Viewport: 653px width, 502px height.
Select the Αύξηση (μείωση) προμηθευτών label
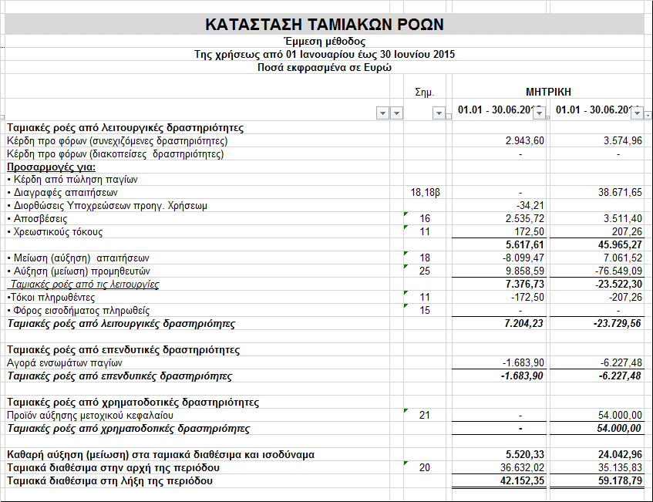[79, 271]
